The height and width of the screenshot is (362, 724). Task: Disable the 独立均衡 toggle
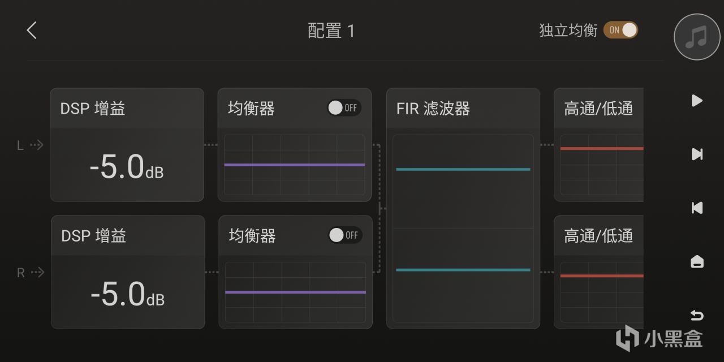tap(620, 31)
